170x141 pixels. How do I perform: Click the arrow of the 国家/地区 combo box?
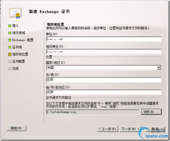[159, 68]
